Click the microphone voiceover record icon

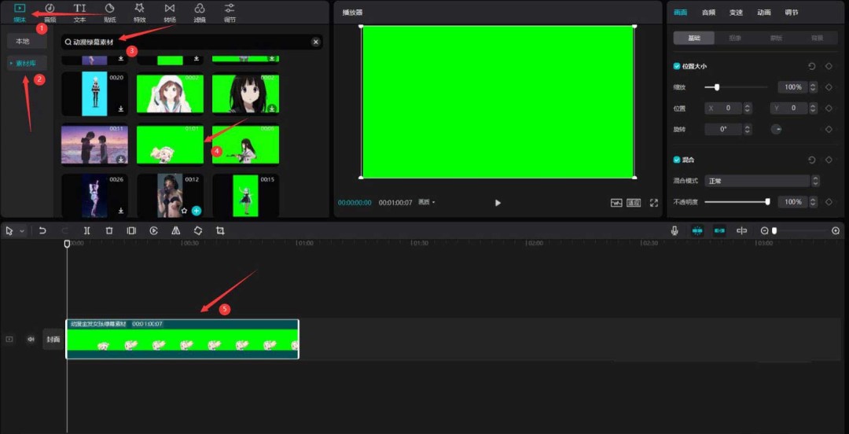click(674, 230)
